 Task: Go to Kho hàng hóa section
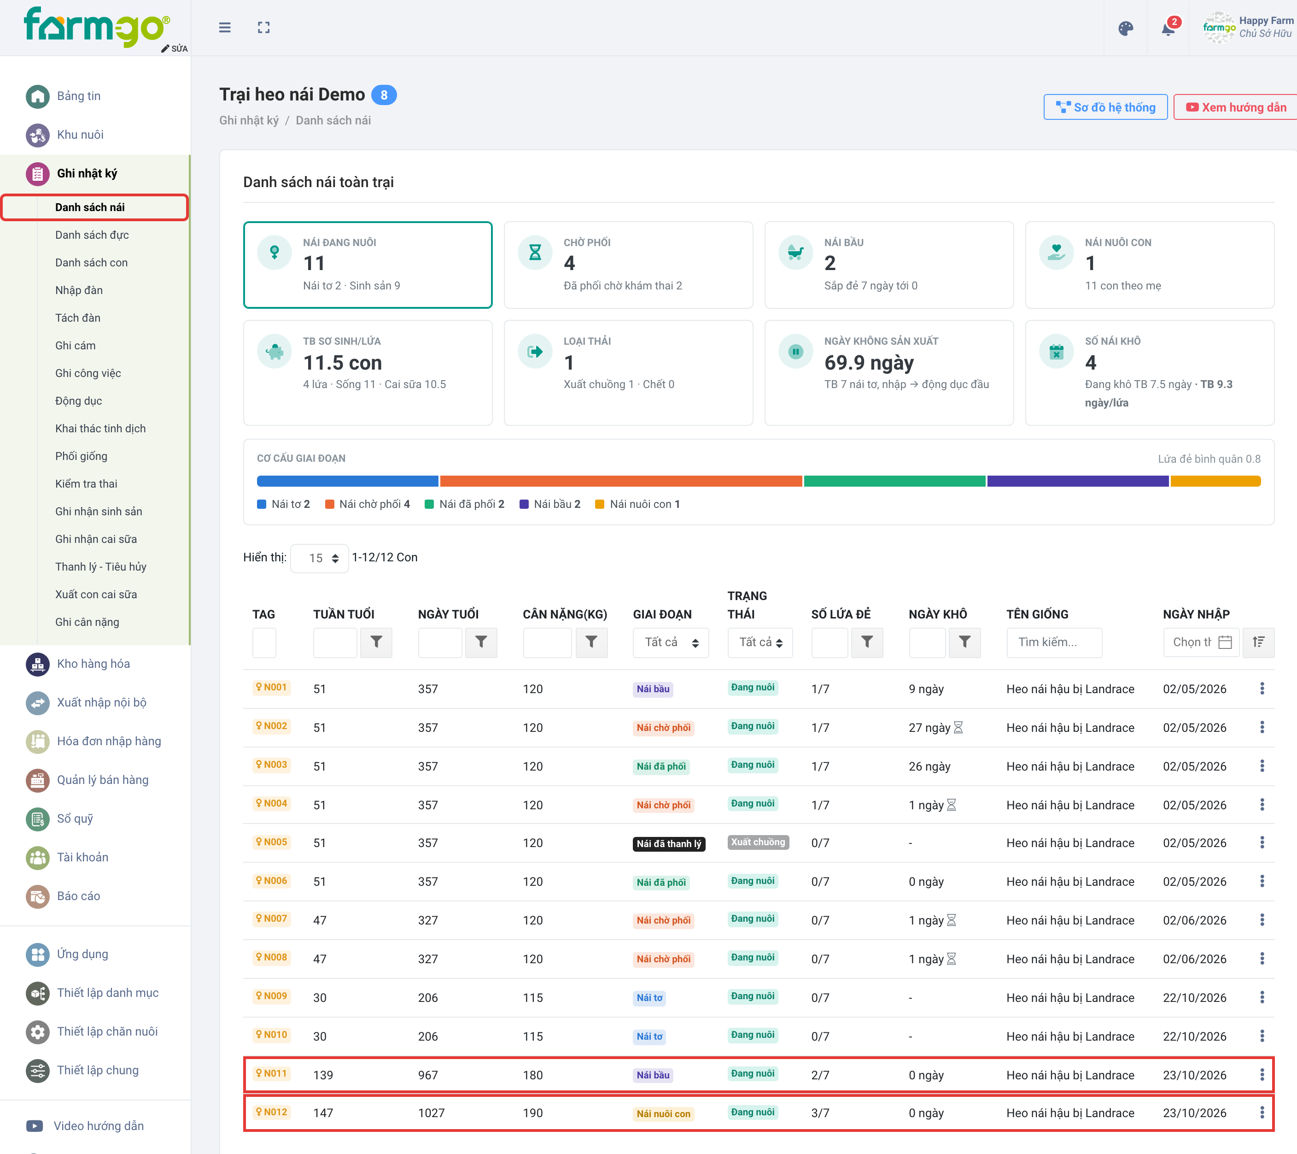(x=93, y=664)
